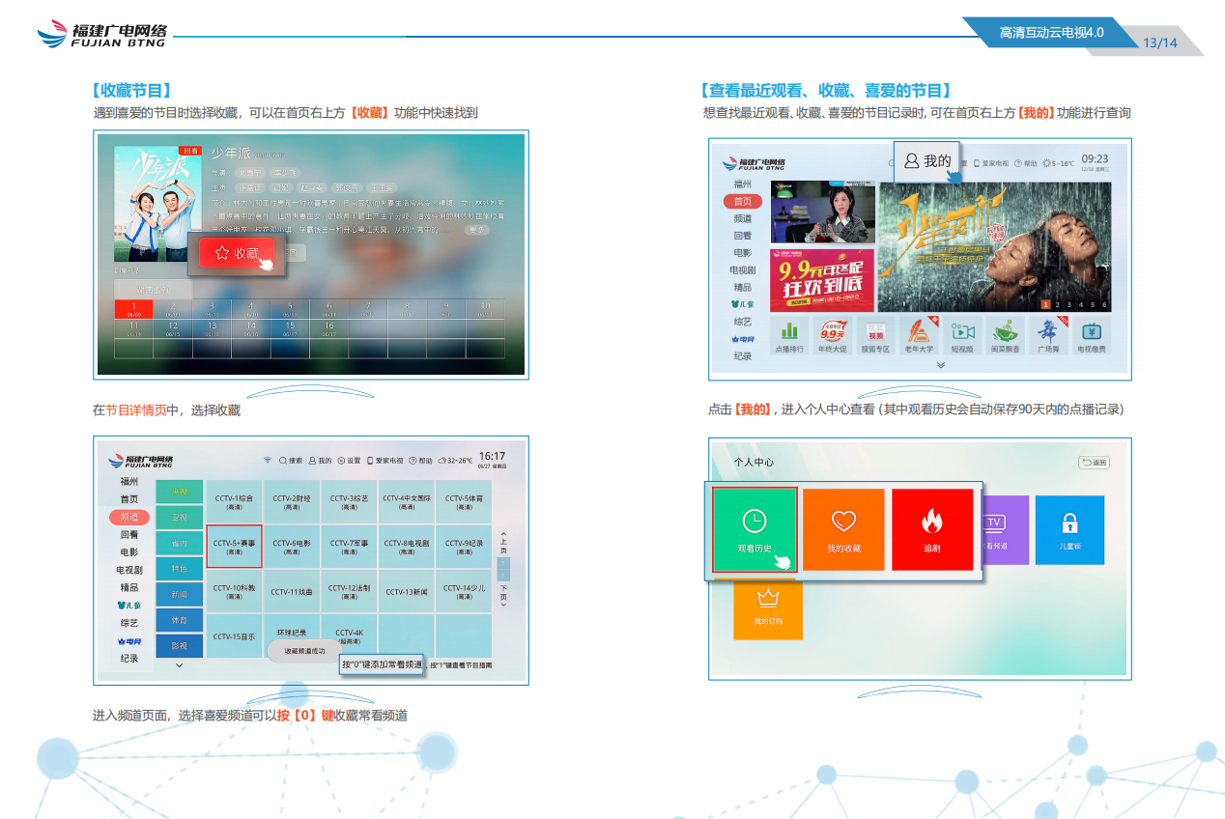This screenshot has width=1225, height=819.
Task: Expand home page with double-chevron down arrow
Action: 940,365
